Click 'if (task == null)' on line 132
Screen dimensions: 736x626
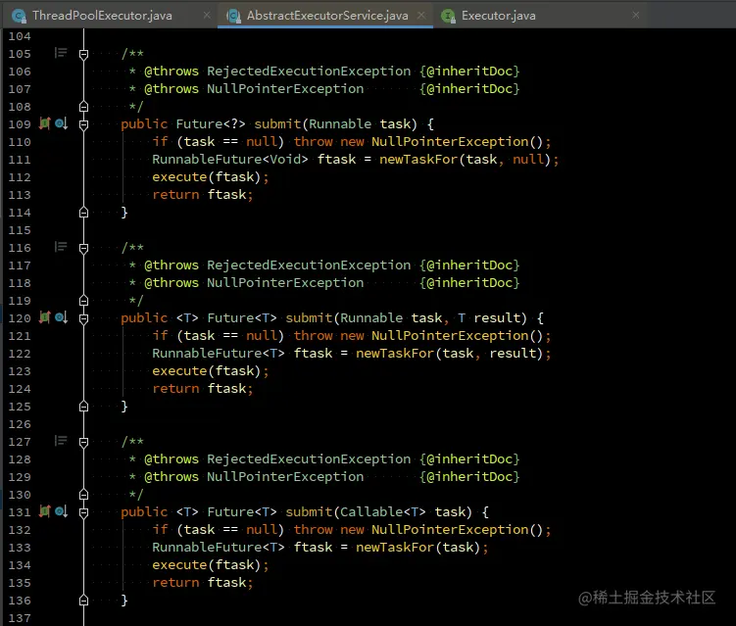click(x=219, y=530)
